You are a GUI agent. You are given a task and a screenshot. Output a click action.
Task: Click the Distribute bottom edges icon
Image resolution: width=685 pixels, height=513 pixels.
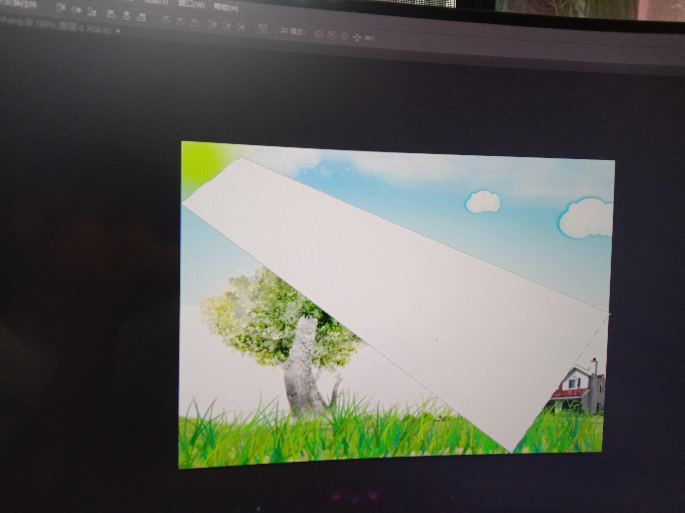[x=194, y=22]
